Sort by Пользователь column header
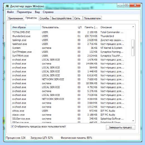The width and height of the screenshot is (145, 145). [x=58, y=27]
